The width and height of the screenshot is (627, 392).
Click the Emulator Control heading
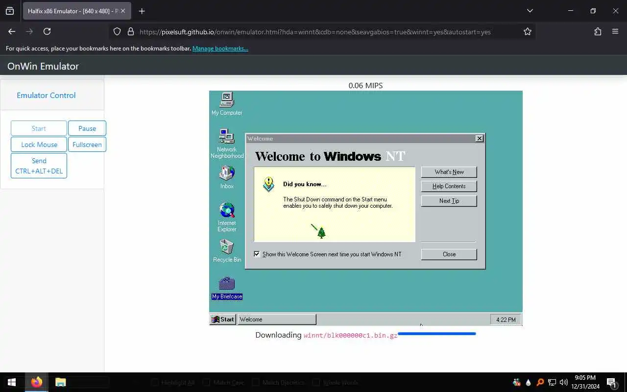(46, 96)
